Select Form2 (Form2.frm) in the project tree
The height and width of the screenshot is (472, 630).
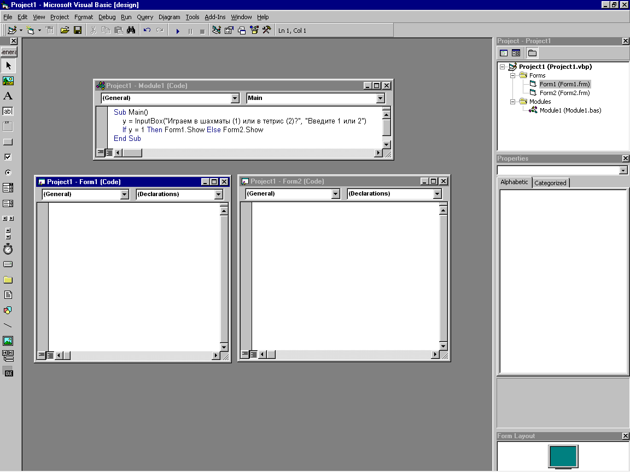coord(564,93)
